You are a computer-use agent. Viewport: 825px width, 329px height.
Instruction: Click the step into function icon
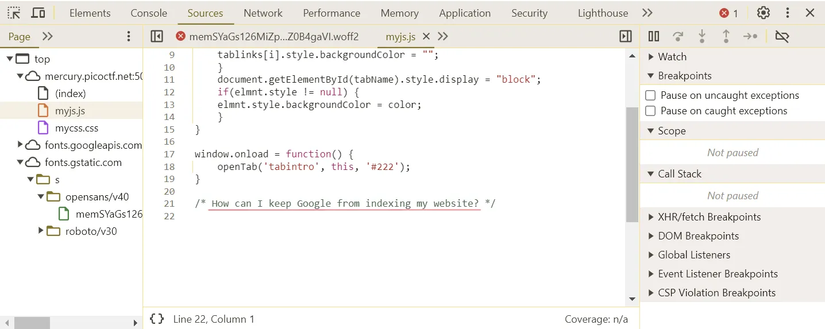[702, 36]
